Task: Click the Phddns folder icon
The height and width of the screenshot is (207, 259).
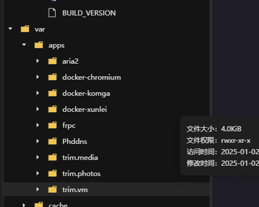Action: pos(53,141)
